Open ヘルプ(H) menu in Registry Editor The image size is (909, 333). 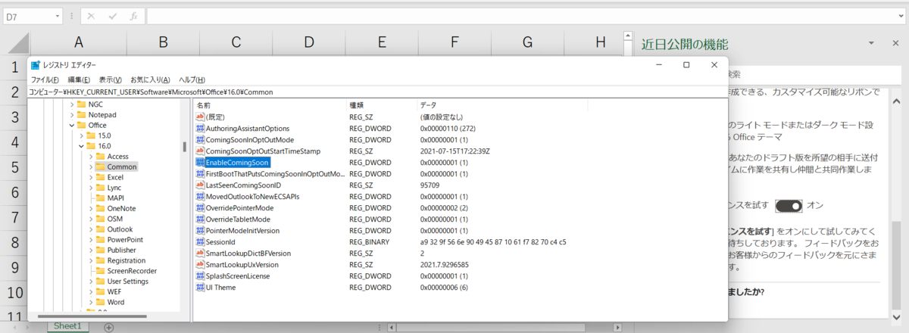click(x=192, y=79)
